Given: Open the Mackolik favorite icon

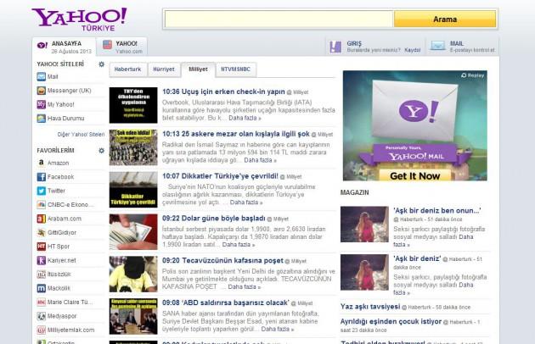Looking at the screenshot, I should coord(41,288).
